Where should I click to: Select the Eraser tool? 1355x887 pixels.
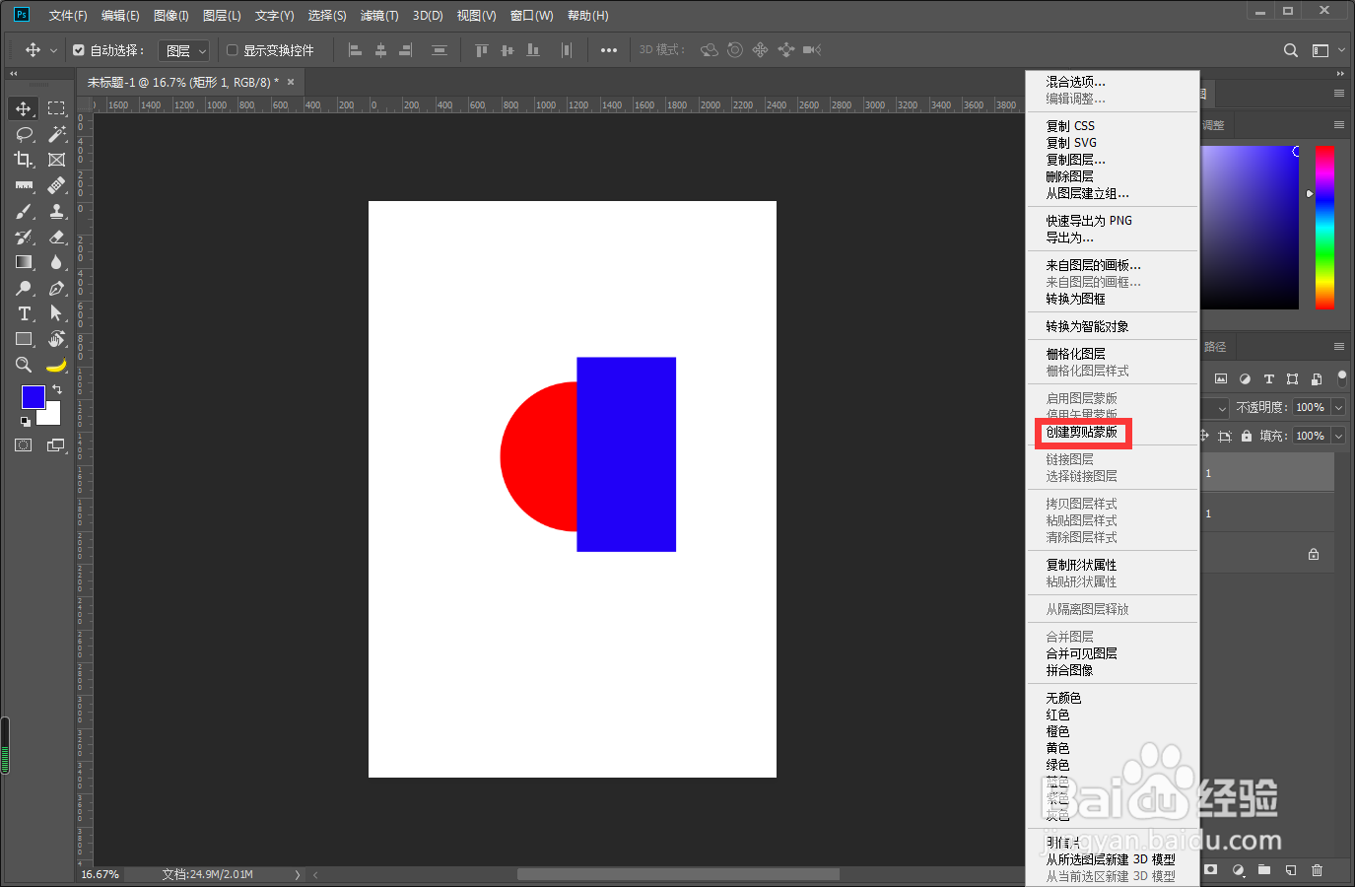(x=56, y=237)
